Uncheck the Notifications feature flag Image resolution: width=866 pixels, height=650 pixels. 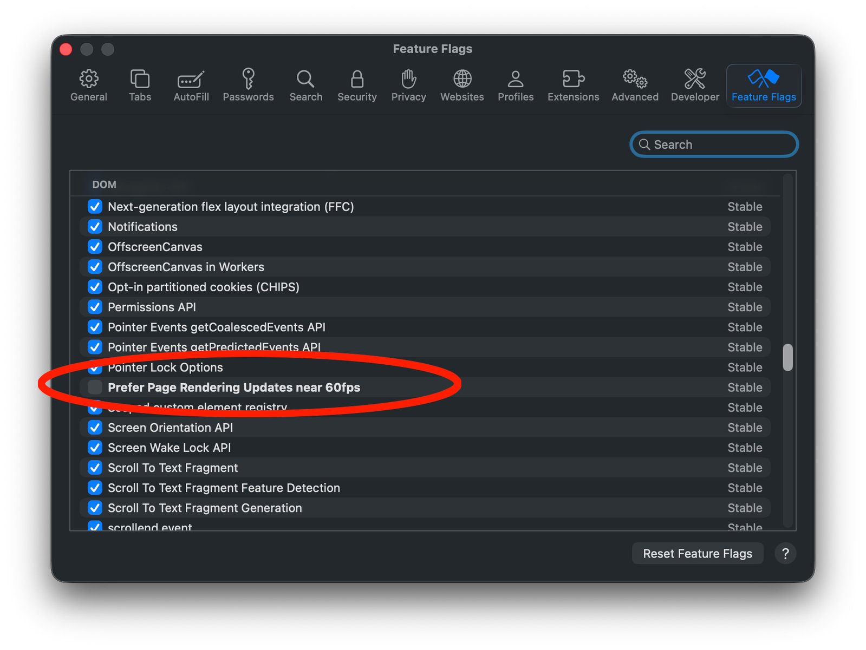click(95, 227)
